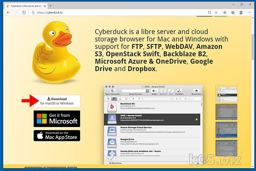The height and width of the screenshot is (171, 256).
Task: Click the Amazon drive icon
Action: [112, 119]
